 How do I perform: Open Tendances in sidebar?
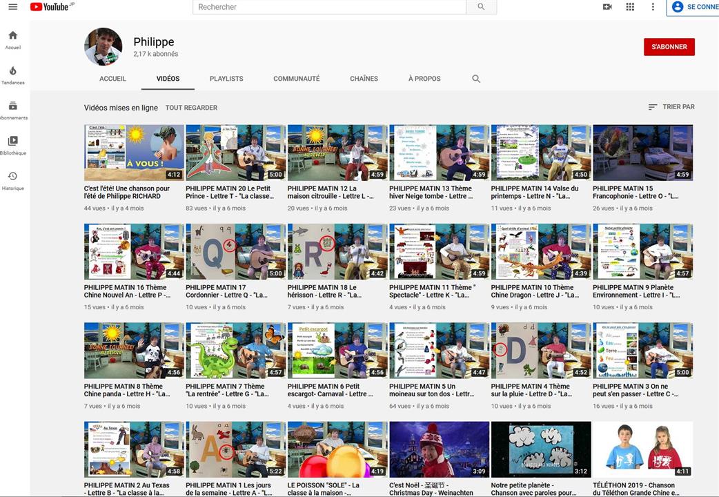12,75
